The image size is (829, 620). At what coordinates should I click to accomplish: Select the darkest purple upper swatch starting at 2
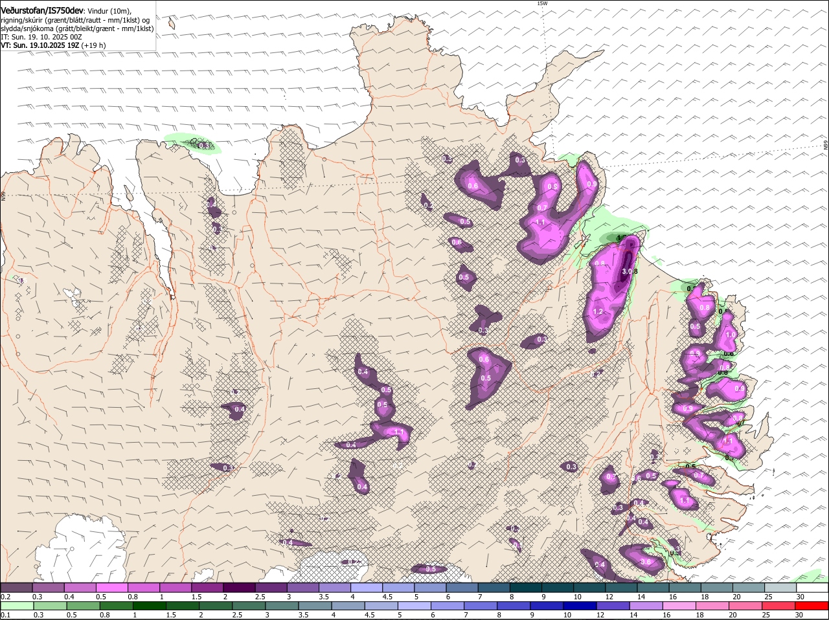239,587
